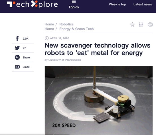
Task: Go to Latest news
Action: [x=142, y=5]
